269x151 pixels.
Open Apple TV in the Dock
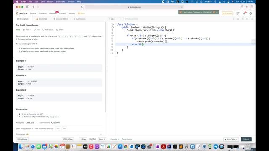coord(85,146)
